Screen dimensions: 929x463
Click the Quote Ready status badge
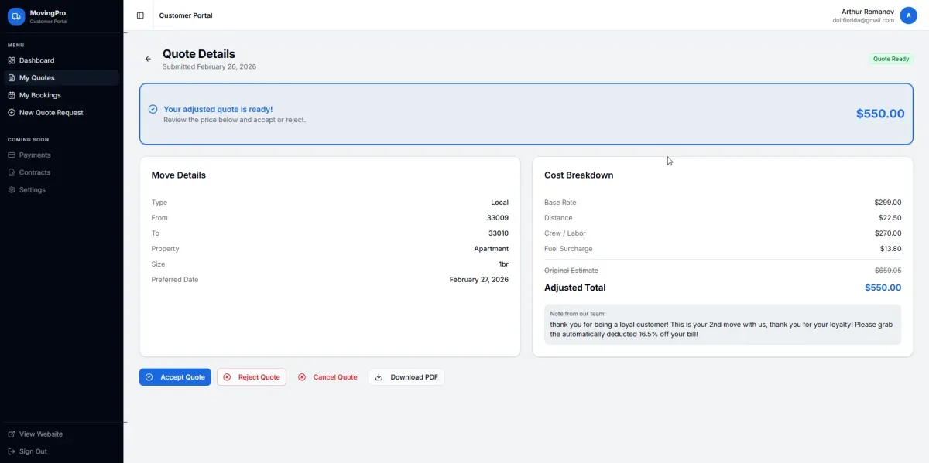coord(891,59)
